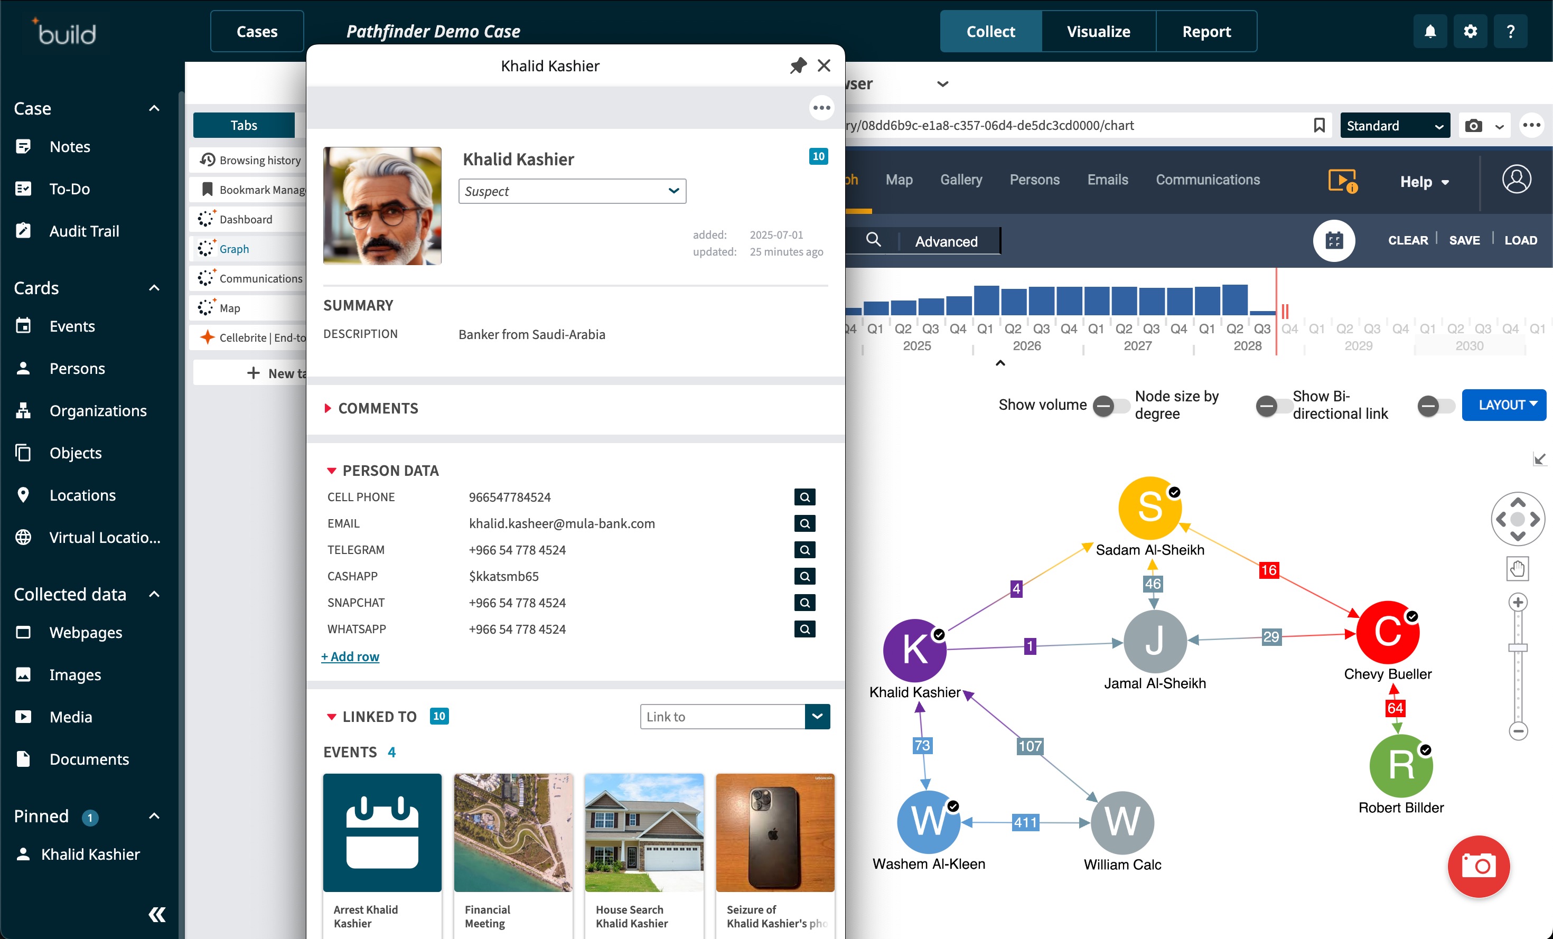Click the Cases button
The height and width of the screenshot is (939, 1553).
pyautogui.click(x=257, y=32)
